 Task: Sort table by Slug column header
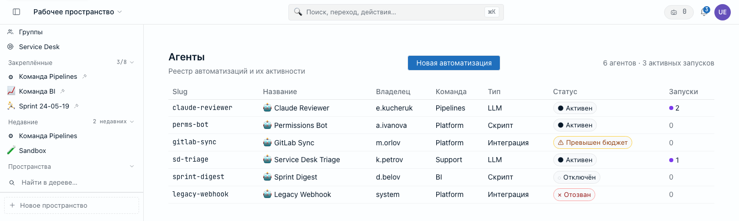click(180, 92)
